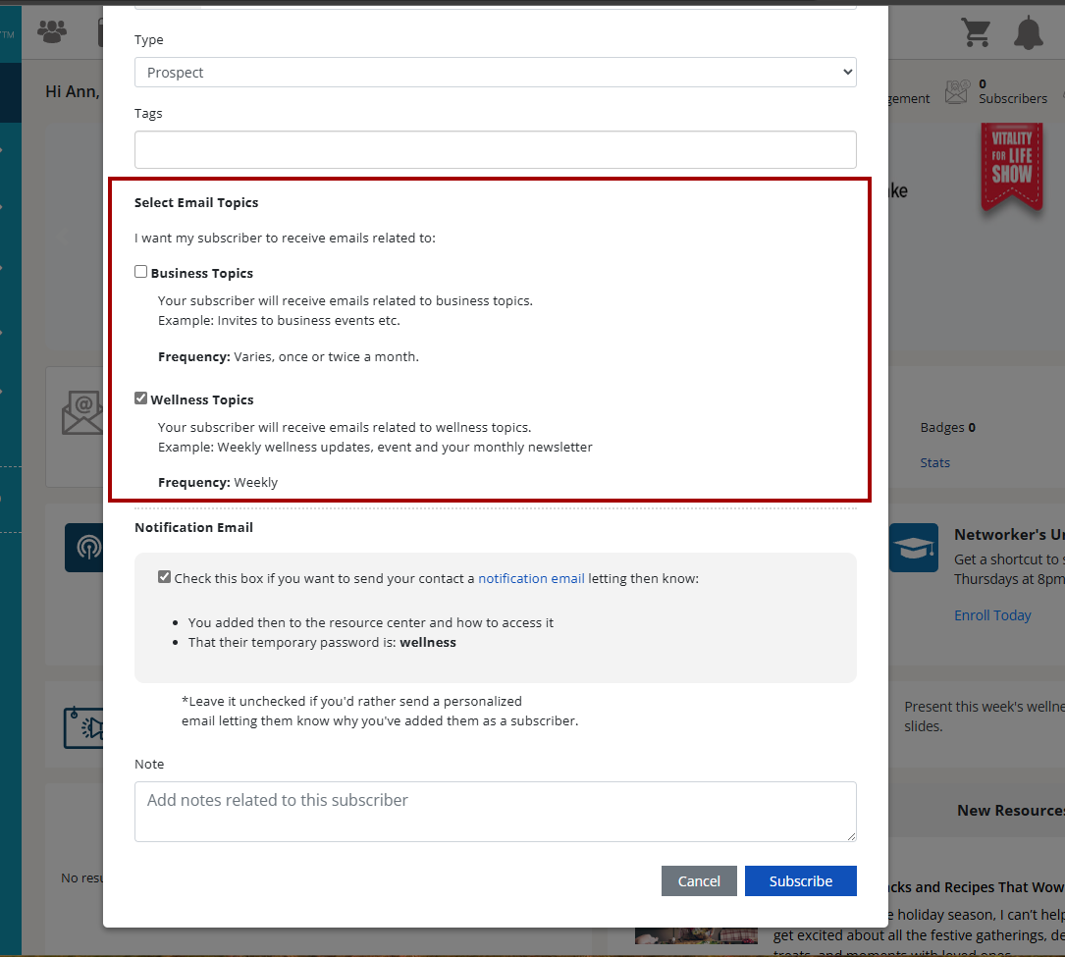The image size is (1065, 957).
Task: Open the Enroll Today link
Action: pyautogui.click(x=992, y=615)
